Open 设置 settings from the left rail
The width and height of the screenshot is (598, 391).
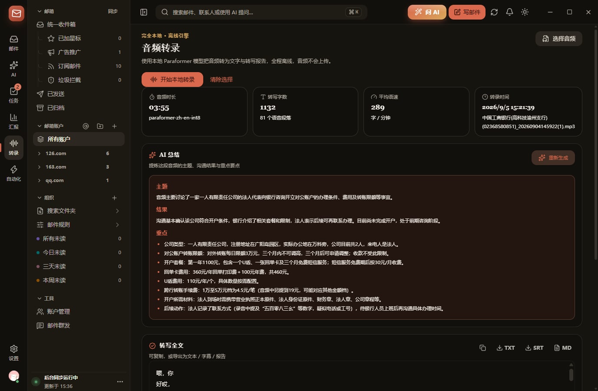click(x=13, y=353)
